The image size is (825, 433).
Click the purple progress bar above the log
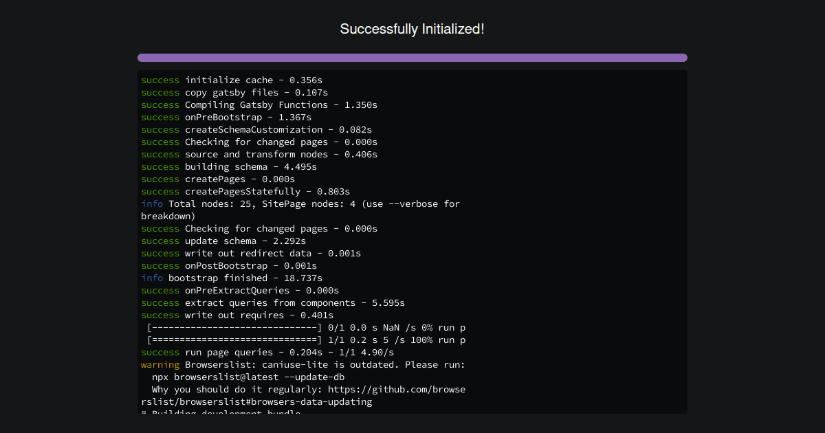(x=412, y=58)
